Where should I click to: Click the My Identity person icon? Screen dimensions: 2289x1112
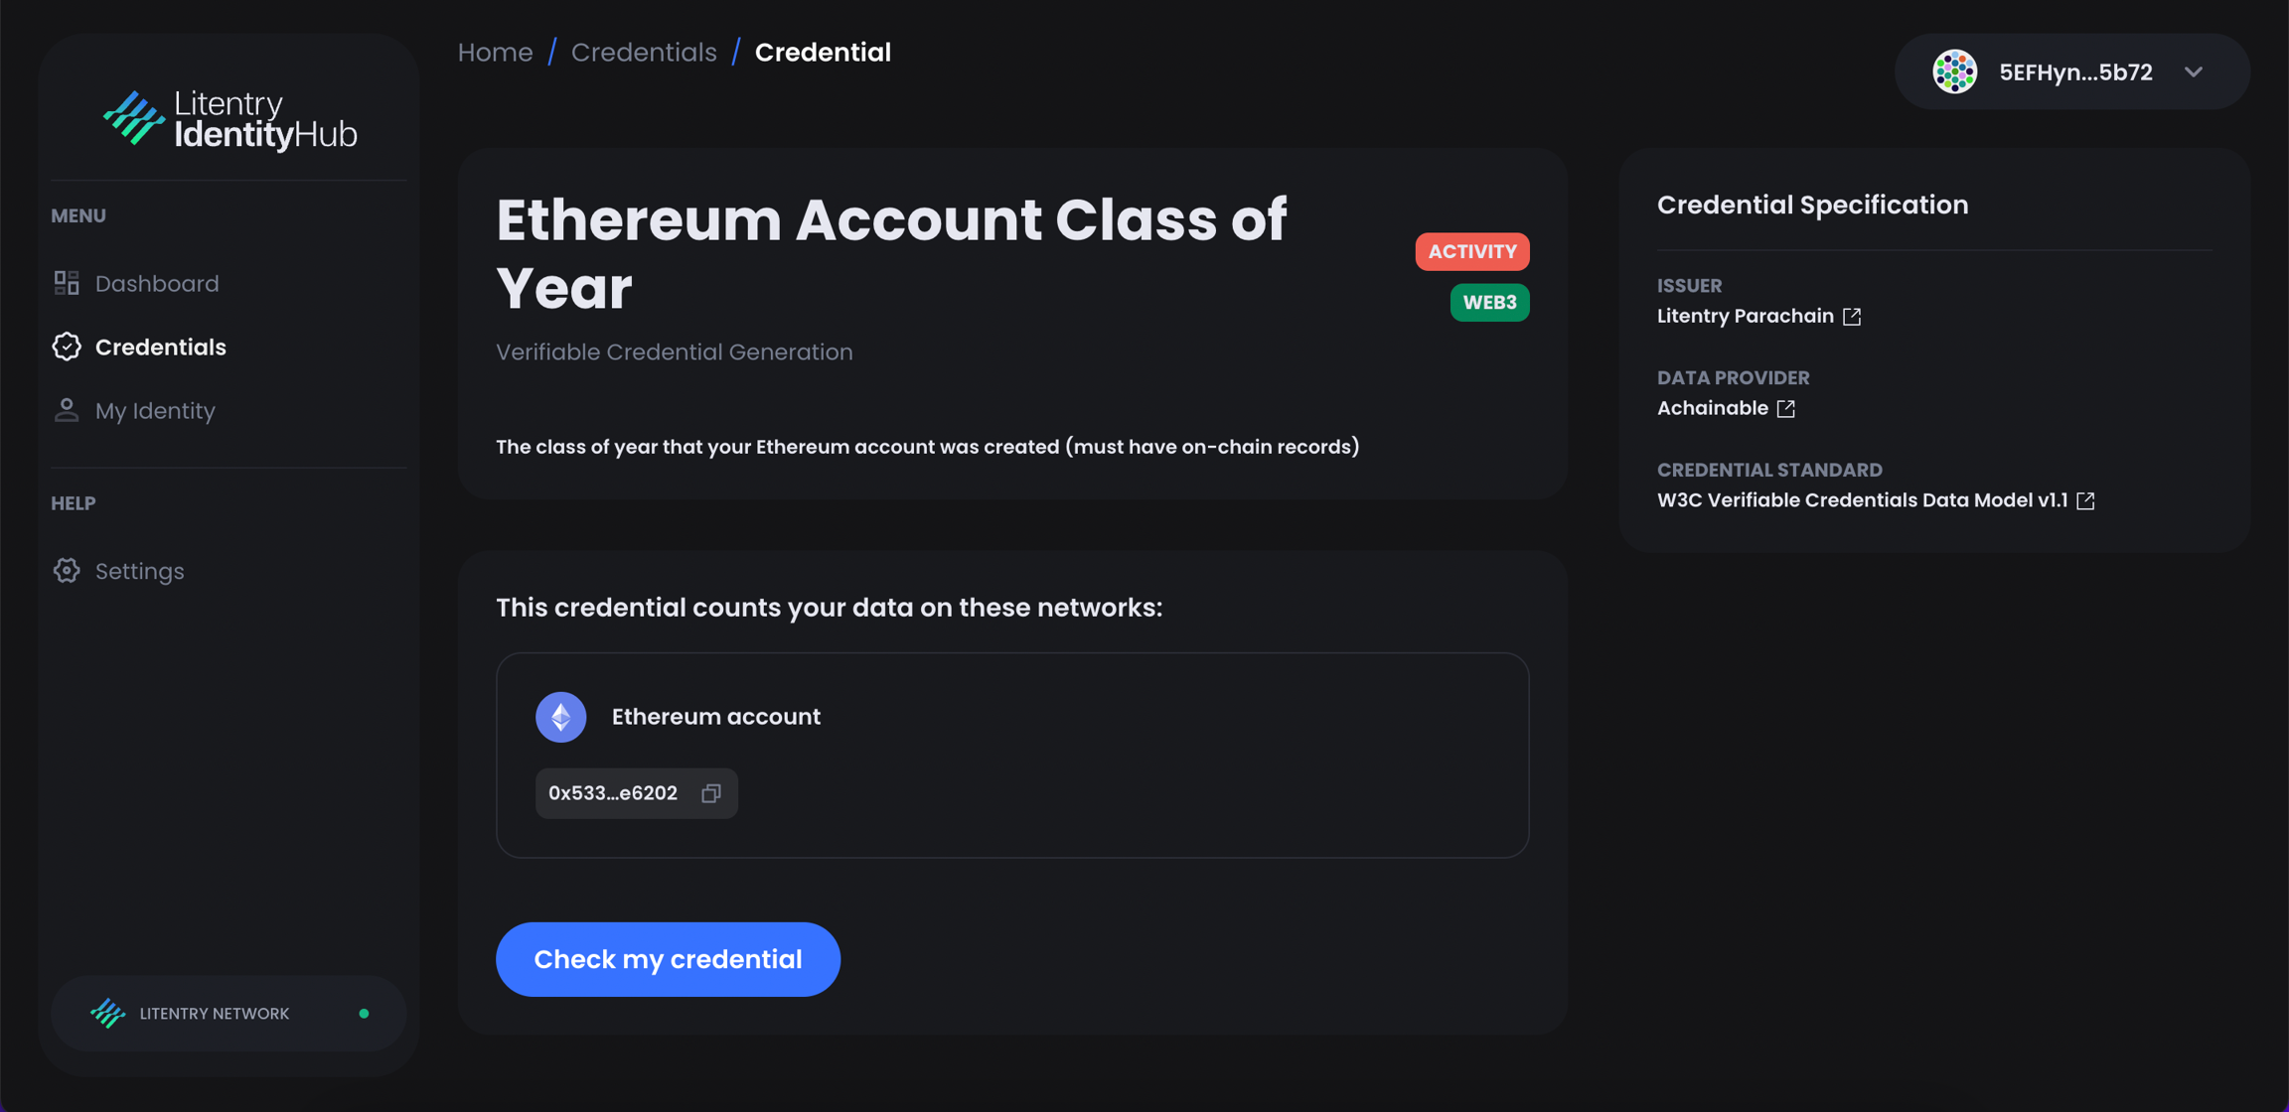67,410
